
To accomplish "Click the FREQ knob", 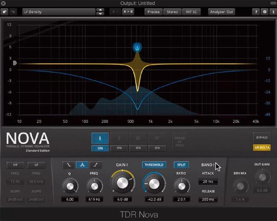I will tap(94, 186).
